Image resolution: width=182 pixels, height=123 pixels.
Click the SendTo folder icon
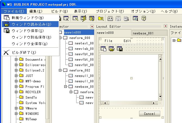pos(21,97)
